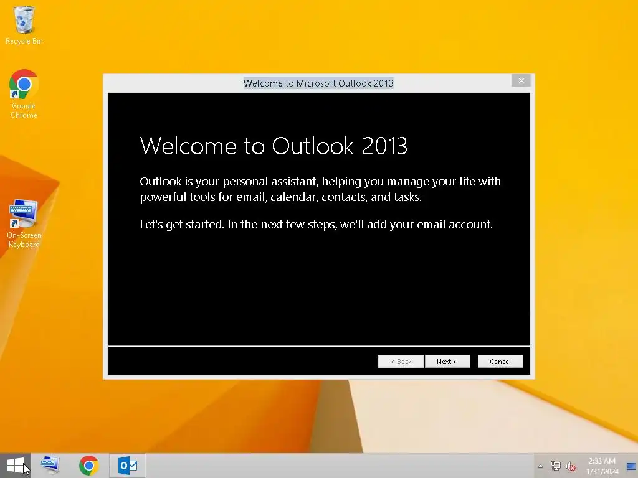638x478 pixels.
Task: Show hidden system tray icons
Action: (540, 466)
